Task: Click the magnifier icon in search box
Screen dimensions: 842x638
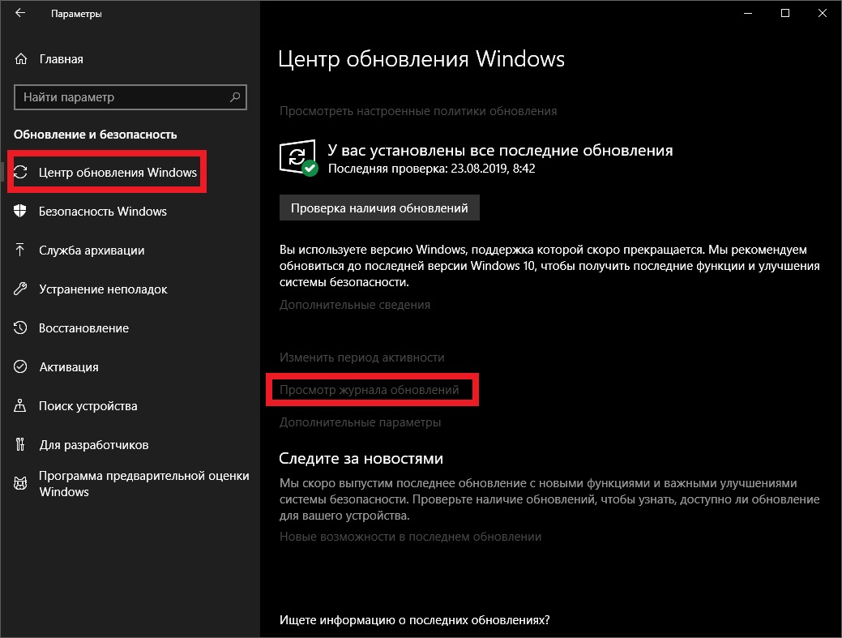Action: [235, 97]
